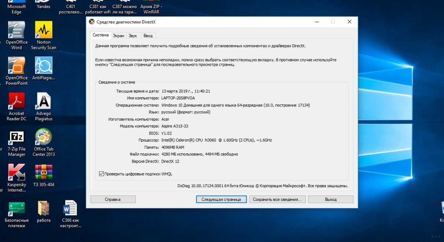Click the Безопасные платежи shortcut

tap(16, 209)
